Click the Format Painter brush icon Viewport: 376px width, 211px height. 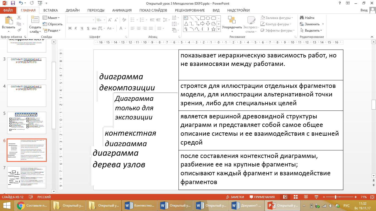tap(19, 30)
